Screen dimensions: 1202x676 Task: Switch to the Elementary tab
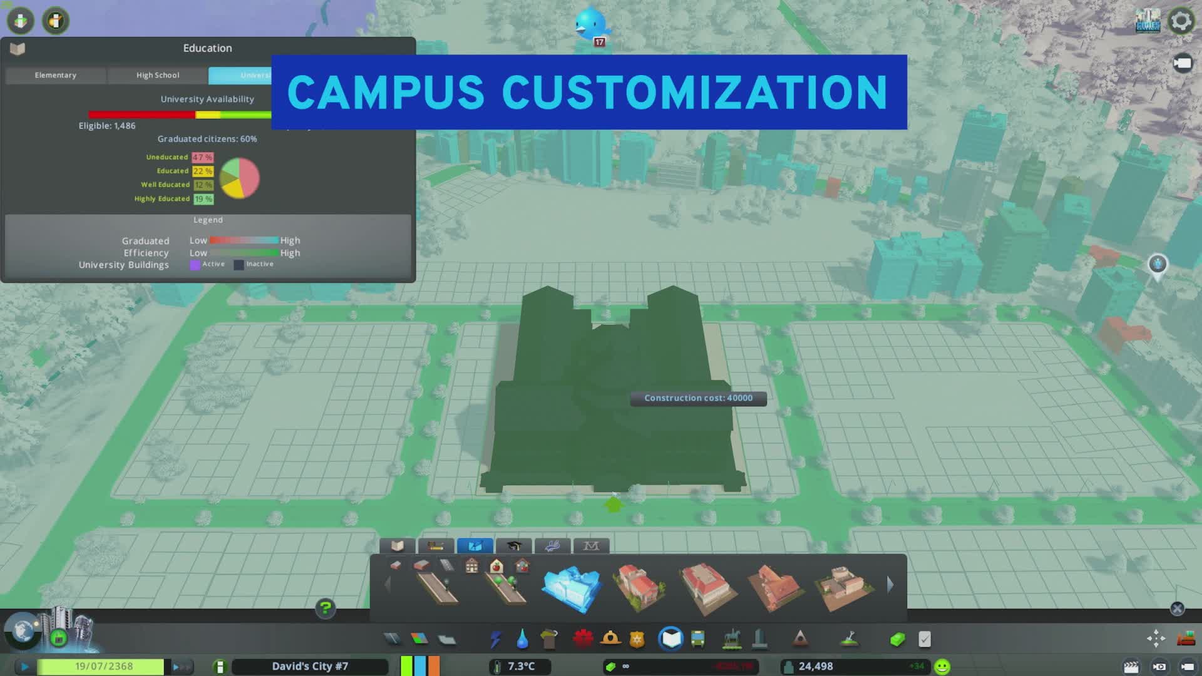(56, 75)
